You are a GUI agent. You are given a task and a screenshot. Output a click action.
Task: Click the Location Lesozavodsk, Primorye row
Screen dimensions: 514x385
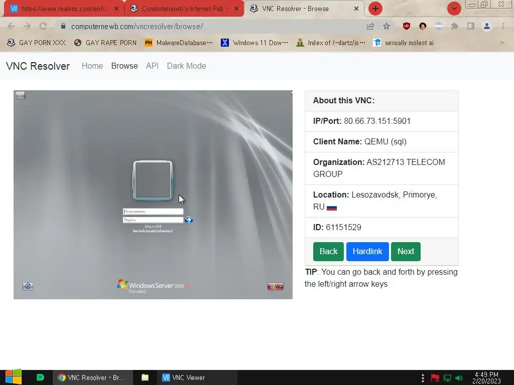(x=381, y=201)
